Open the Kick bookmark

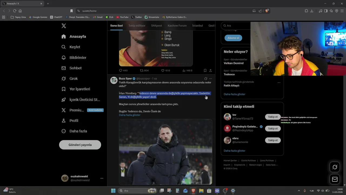109,17
